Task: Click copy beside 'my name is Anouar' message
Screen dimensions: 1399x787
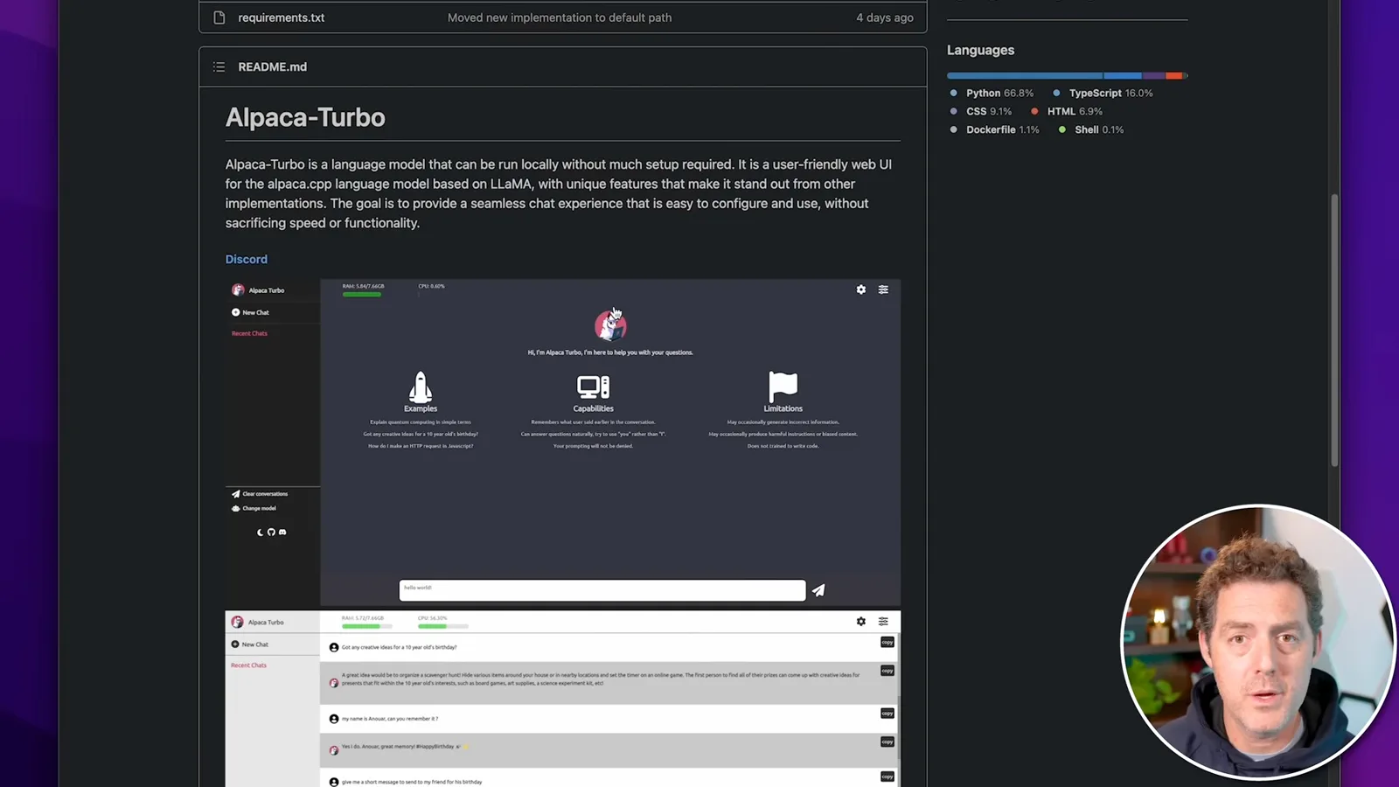Action: (887, 714)
